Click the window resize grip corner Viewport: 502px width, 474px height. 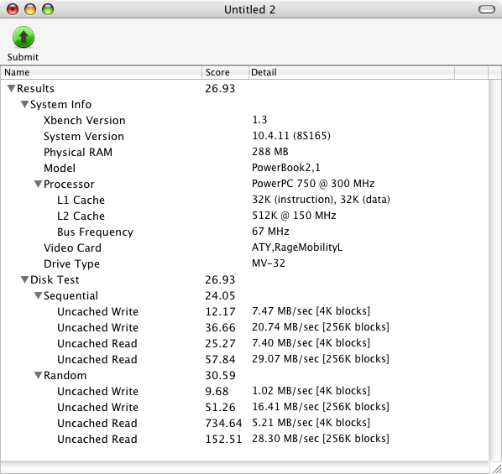point(495,467)
